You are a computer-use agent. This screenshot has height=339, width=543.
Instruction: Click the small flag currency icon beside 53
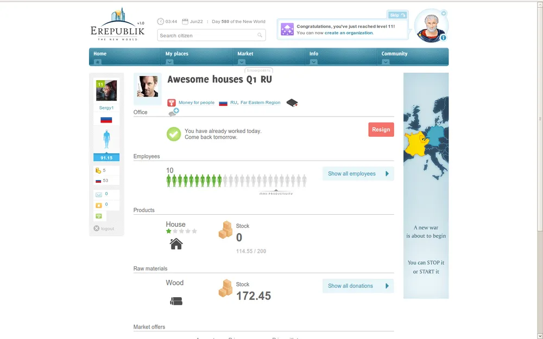point(98,181)
